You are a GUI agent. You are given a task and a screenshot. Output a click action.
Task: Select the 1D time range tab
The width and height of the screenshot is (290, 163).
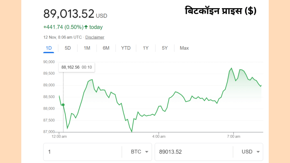pos(49,48)
